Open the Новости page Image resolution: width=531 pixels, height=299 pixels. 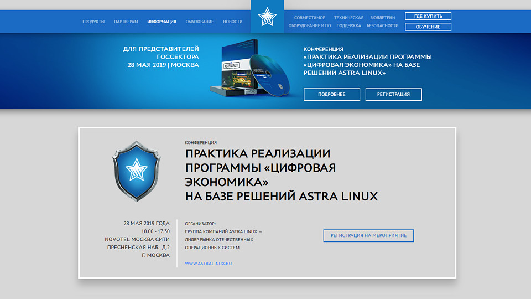point(232,22)
